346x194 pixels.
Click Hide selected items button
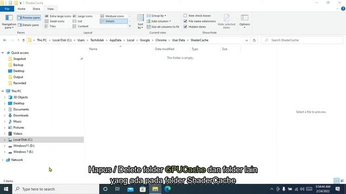227,22
